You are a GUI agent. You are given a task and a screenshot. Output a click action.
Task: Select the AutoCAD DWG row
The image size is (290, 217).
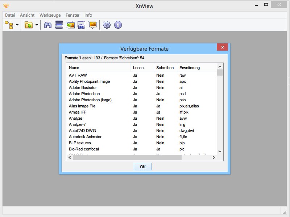[142, 131]
